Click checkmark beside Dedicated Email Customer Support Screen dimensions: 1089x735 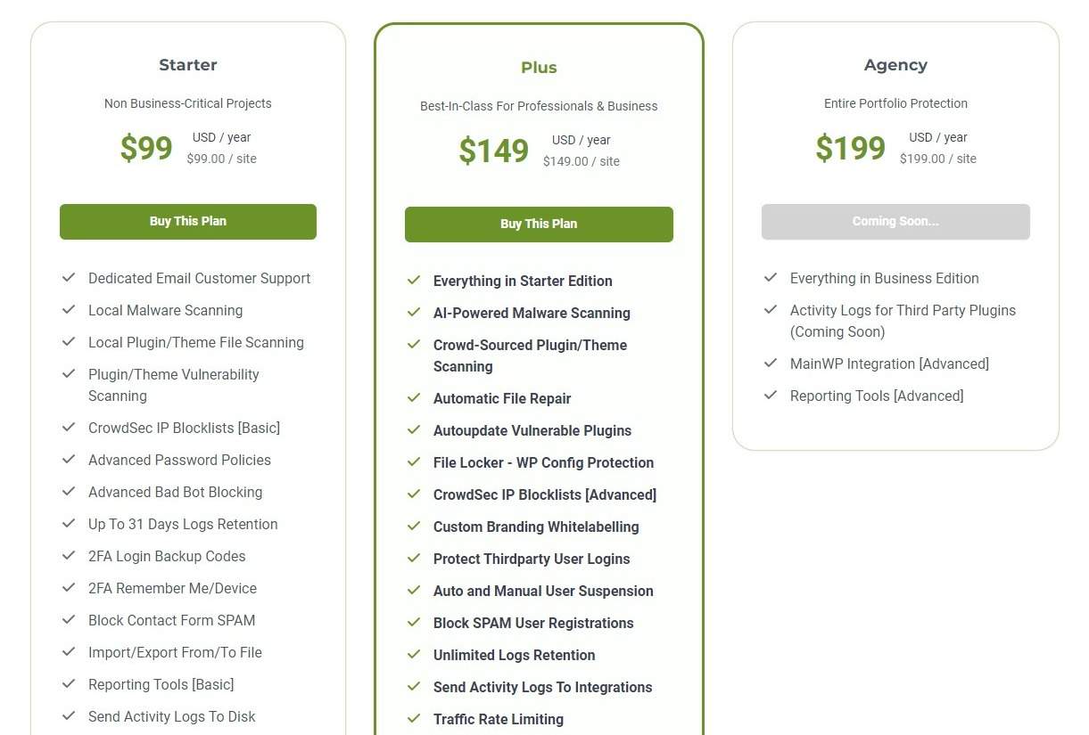coord(68,277)
